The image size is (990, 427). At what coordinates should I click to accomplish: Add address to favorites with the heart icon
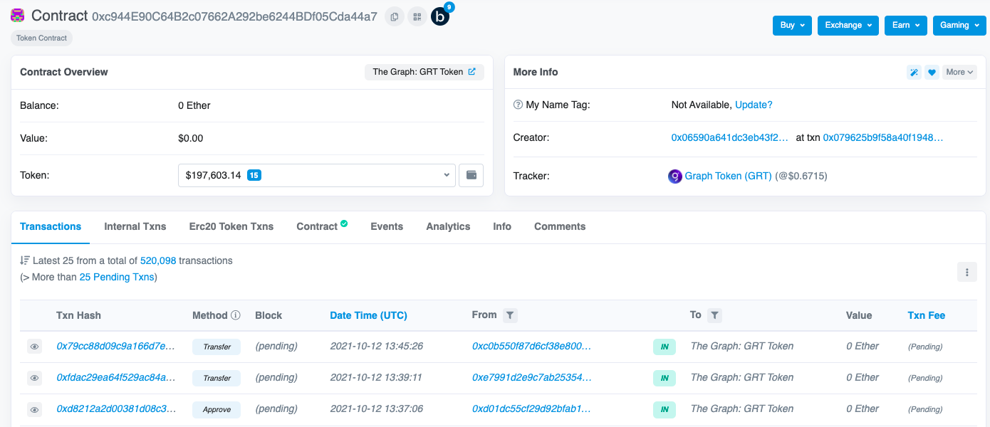pyautogui.click(x=932, y=72)
